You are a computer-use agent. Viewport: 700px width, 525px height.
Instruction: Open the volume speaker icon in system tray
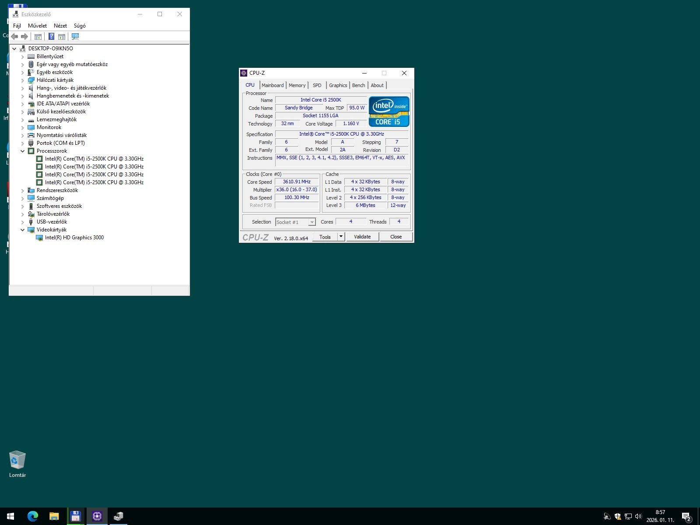(638, 516)
